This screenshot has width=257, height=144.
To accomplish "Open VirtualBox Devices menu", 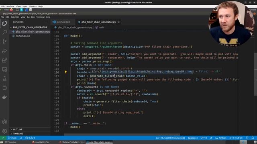I will pos(33,6).
